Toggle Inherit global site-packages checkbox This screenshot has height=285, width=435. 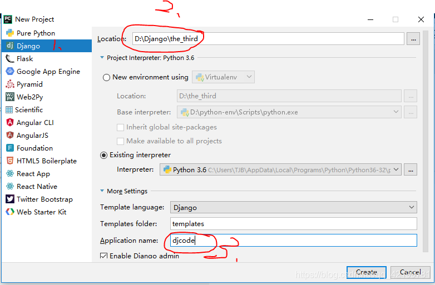pyautogui.click(x=120, y=127)
